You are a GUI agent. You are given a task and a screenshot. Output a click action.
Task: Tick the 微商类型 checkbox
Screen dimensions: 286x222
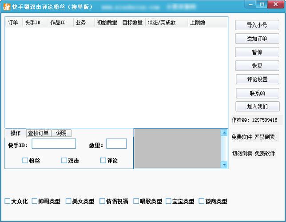point(202,201)
